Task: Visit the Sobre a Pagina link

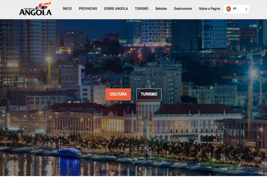Action: coord(209,9)
